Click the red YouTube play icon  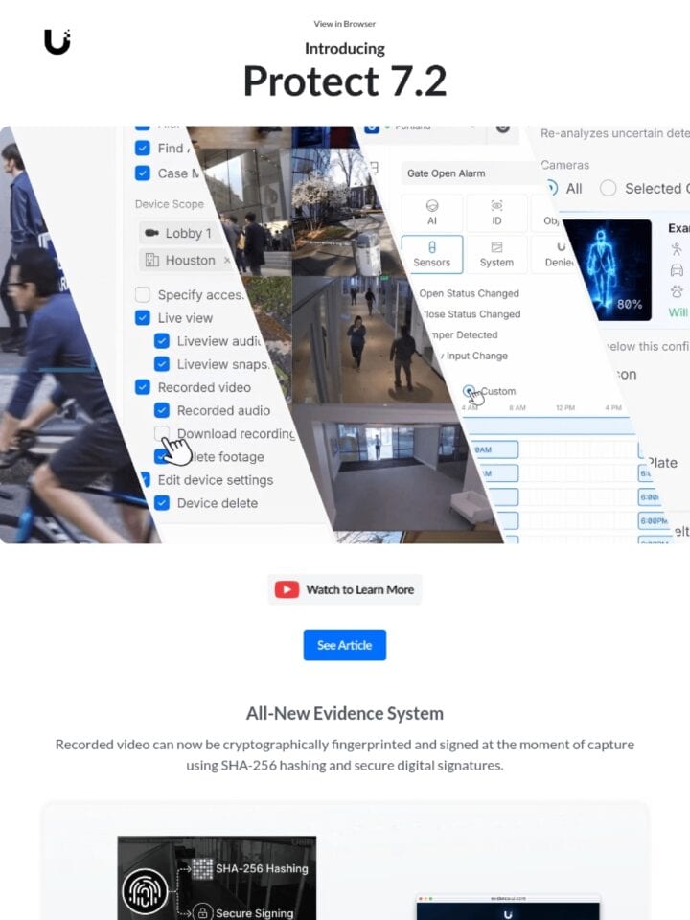287,589
